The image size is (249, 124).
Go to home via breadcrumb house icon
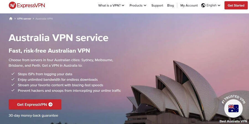(x=11, y=19)
